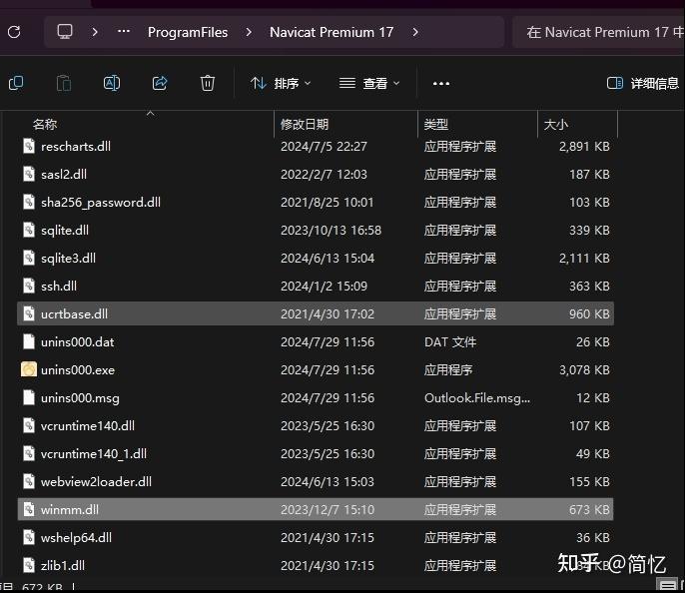The height and width of the screenshot is (593, 685).
Task: Click the details view switcher in status bar
Action: [x=667, y=586]
